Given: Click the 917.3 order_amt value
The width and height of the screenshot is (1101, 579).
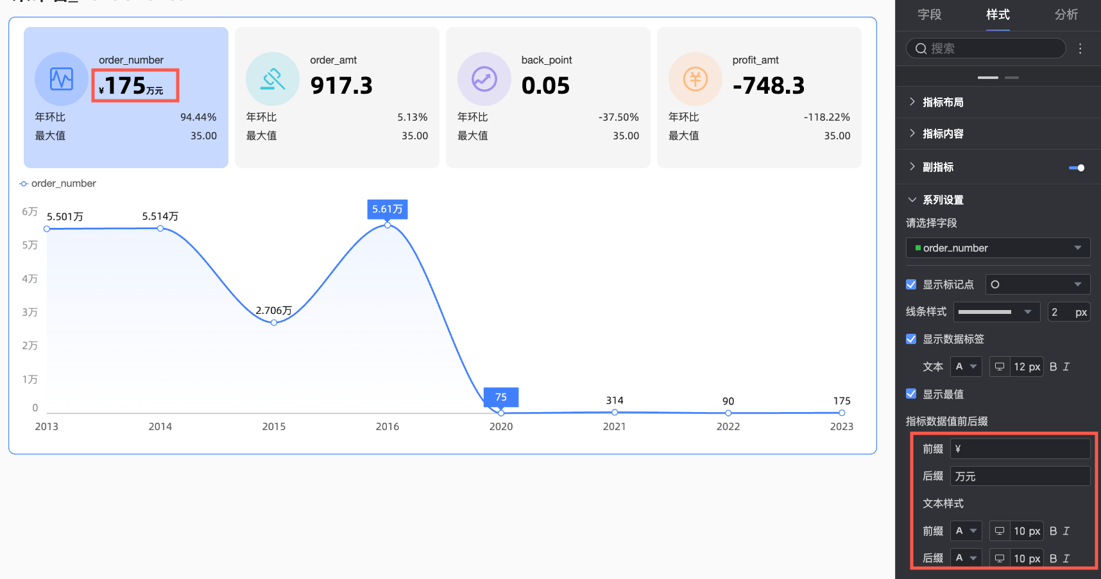Looking at the screenshot, I should (x=341, y=85).
